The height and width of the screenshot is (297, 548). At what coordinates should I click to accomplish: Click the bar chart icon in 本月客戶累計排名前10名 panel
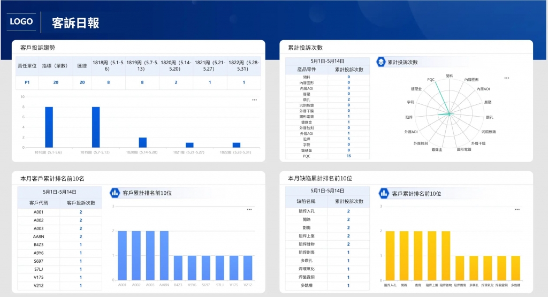[115, 193]
